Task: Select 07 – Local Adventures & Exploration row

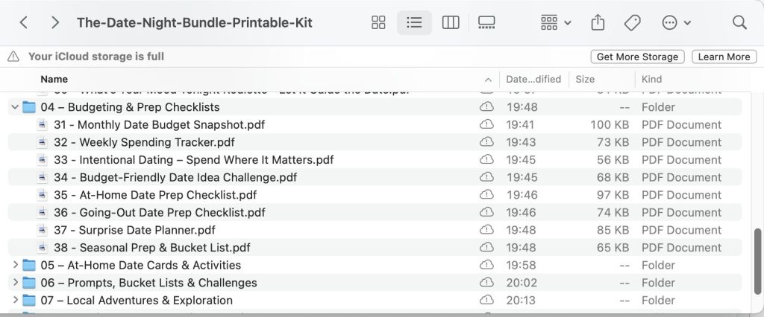Action: tap(375, 300)
